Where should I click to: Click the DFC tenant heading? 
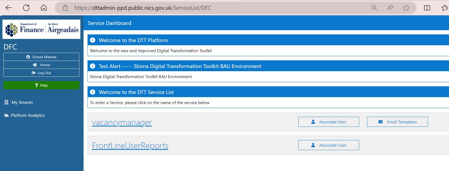(10, 47)
